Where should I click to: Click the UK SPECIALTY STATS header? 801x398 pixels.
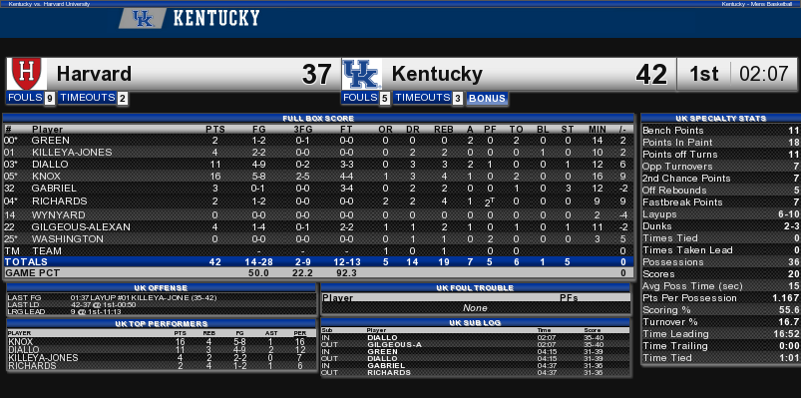[720, 118]
